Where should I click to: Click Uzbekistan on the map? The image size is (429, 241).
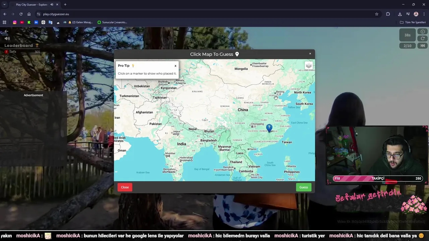point(142,86)
